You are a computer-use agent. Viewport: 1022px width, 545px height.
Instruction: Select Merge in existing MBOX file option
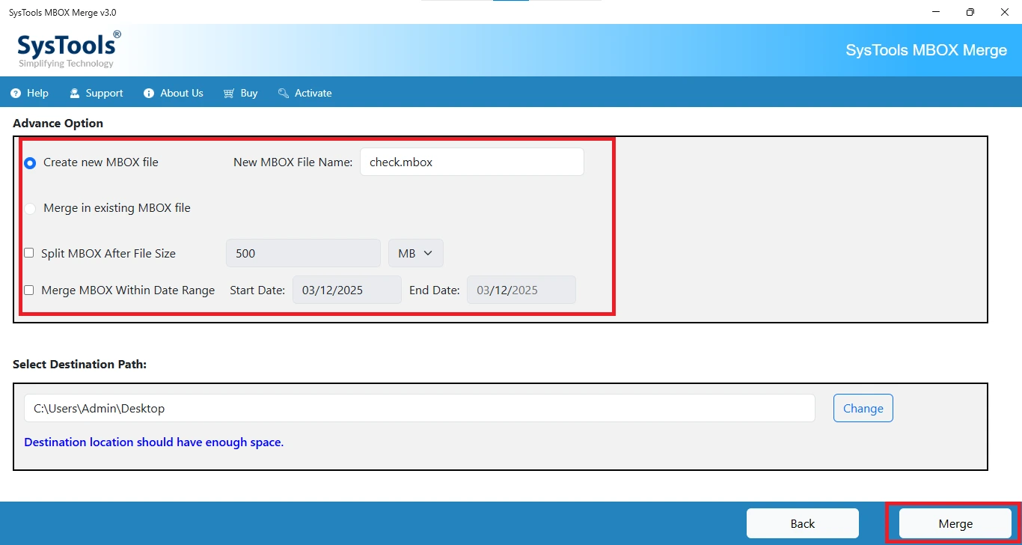(x=30, y=209)
